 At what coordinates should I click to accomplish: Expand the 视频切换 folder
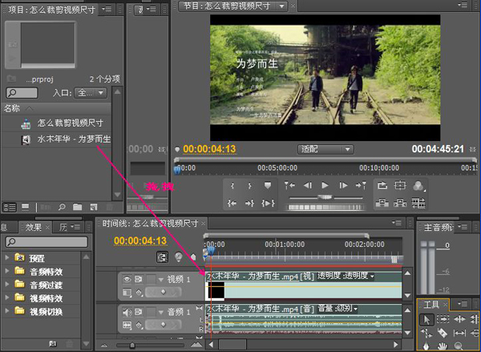(7, 311)
